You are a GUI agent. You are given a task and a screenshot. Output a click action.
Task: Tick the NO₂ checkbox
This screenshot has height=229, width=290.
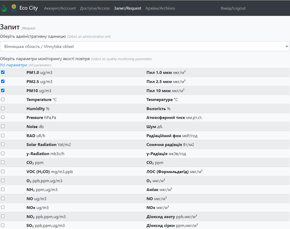pos(3,216)
